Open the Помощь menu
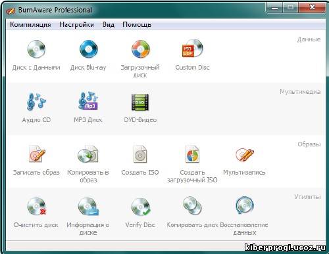329x254 pixels. [x=137, y=24]
